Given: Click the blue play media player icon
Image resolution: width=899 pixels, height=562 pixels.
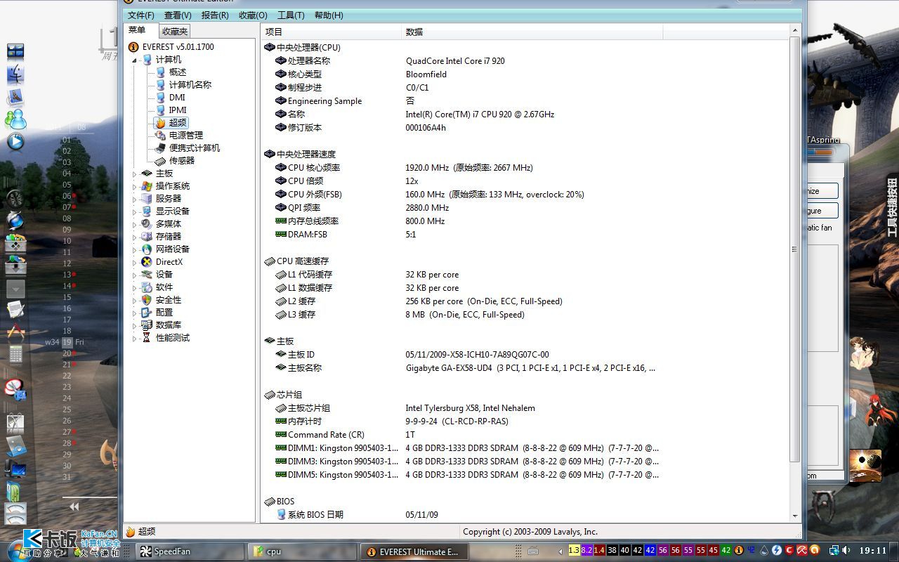Looking at the screenshot, I should (x=15, y=142).
